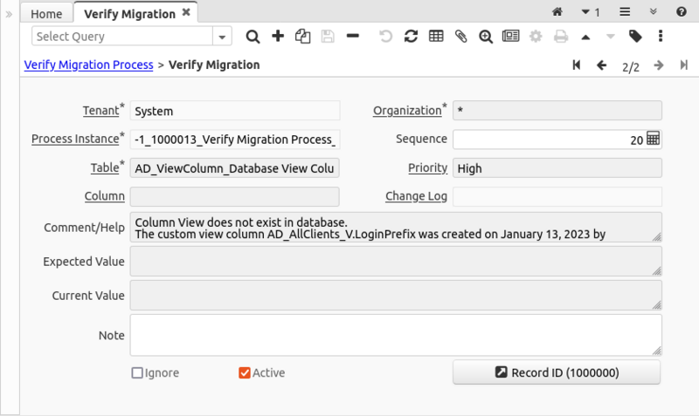Follow the Verify Migration Process breadcrumb link
699x416 pixels.
[x=87, y=65]
